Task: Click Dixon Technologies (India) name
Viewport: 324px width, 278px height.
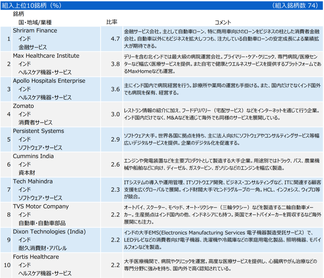Action: pos(49,231)
